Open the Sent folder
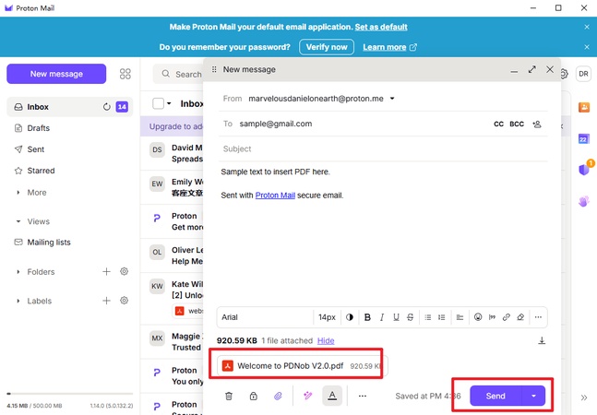Viewport: 597px width, 415px height. (35, 149)
